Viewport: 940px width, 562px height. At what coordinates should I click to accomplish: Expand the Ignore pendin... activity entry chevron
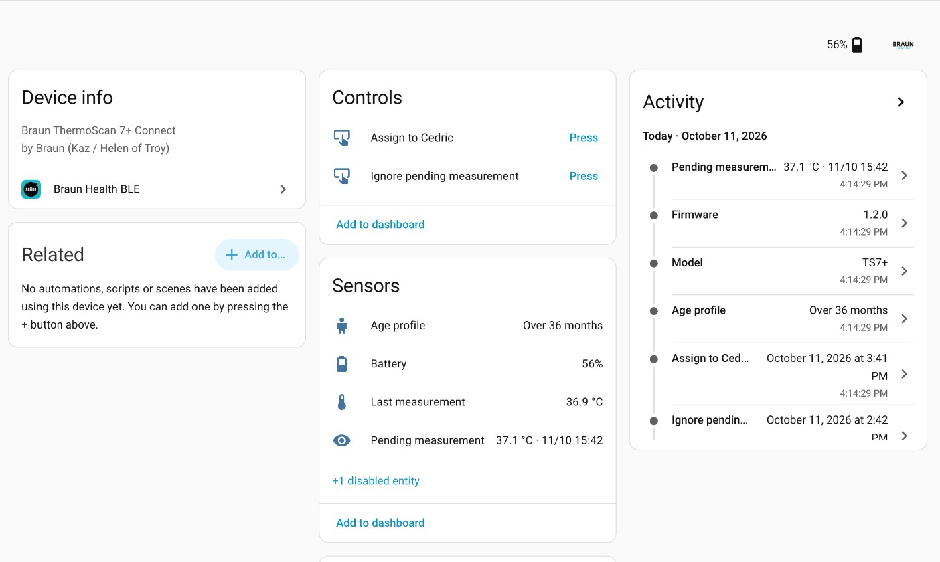point(905,436)
